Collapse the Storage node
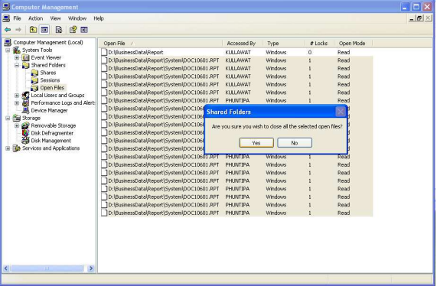Viewport: 437px width, 286px height. pos(8,118)
